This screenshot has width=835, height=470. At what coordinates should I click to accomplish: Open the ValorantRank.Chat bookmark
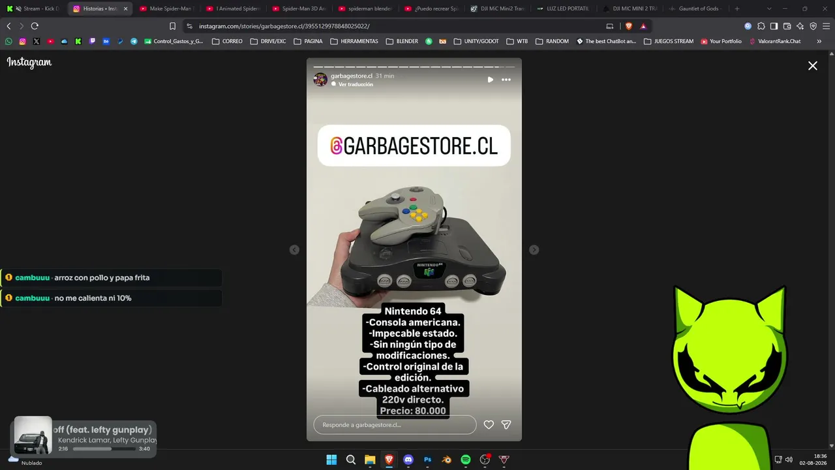pyautogui.click(x=775, y=41)
